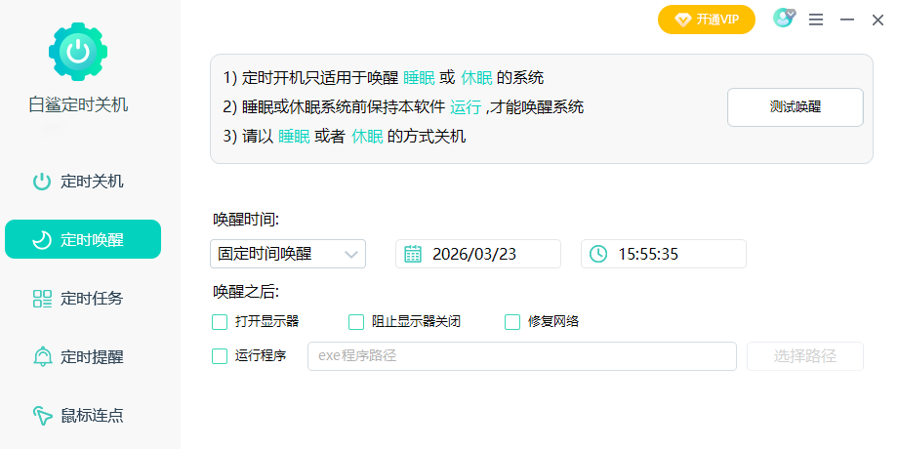Click the calendar icon in date field
The width and height of the screenshot is (898, 449).
[x=413, y=254]
